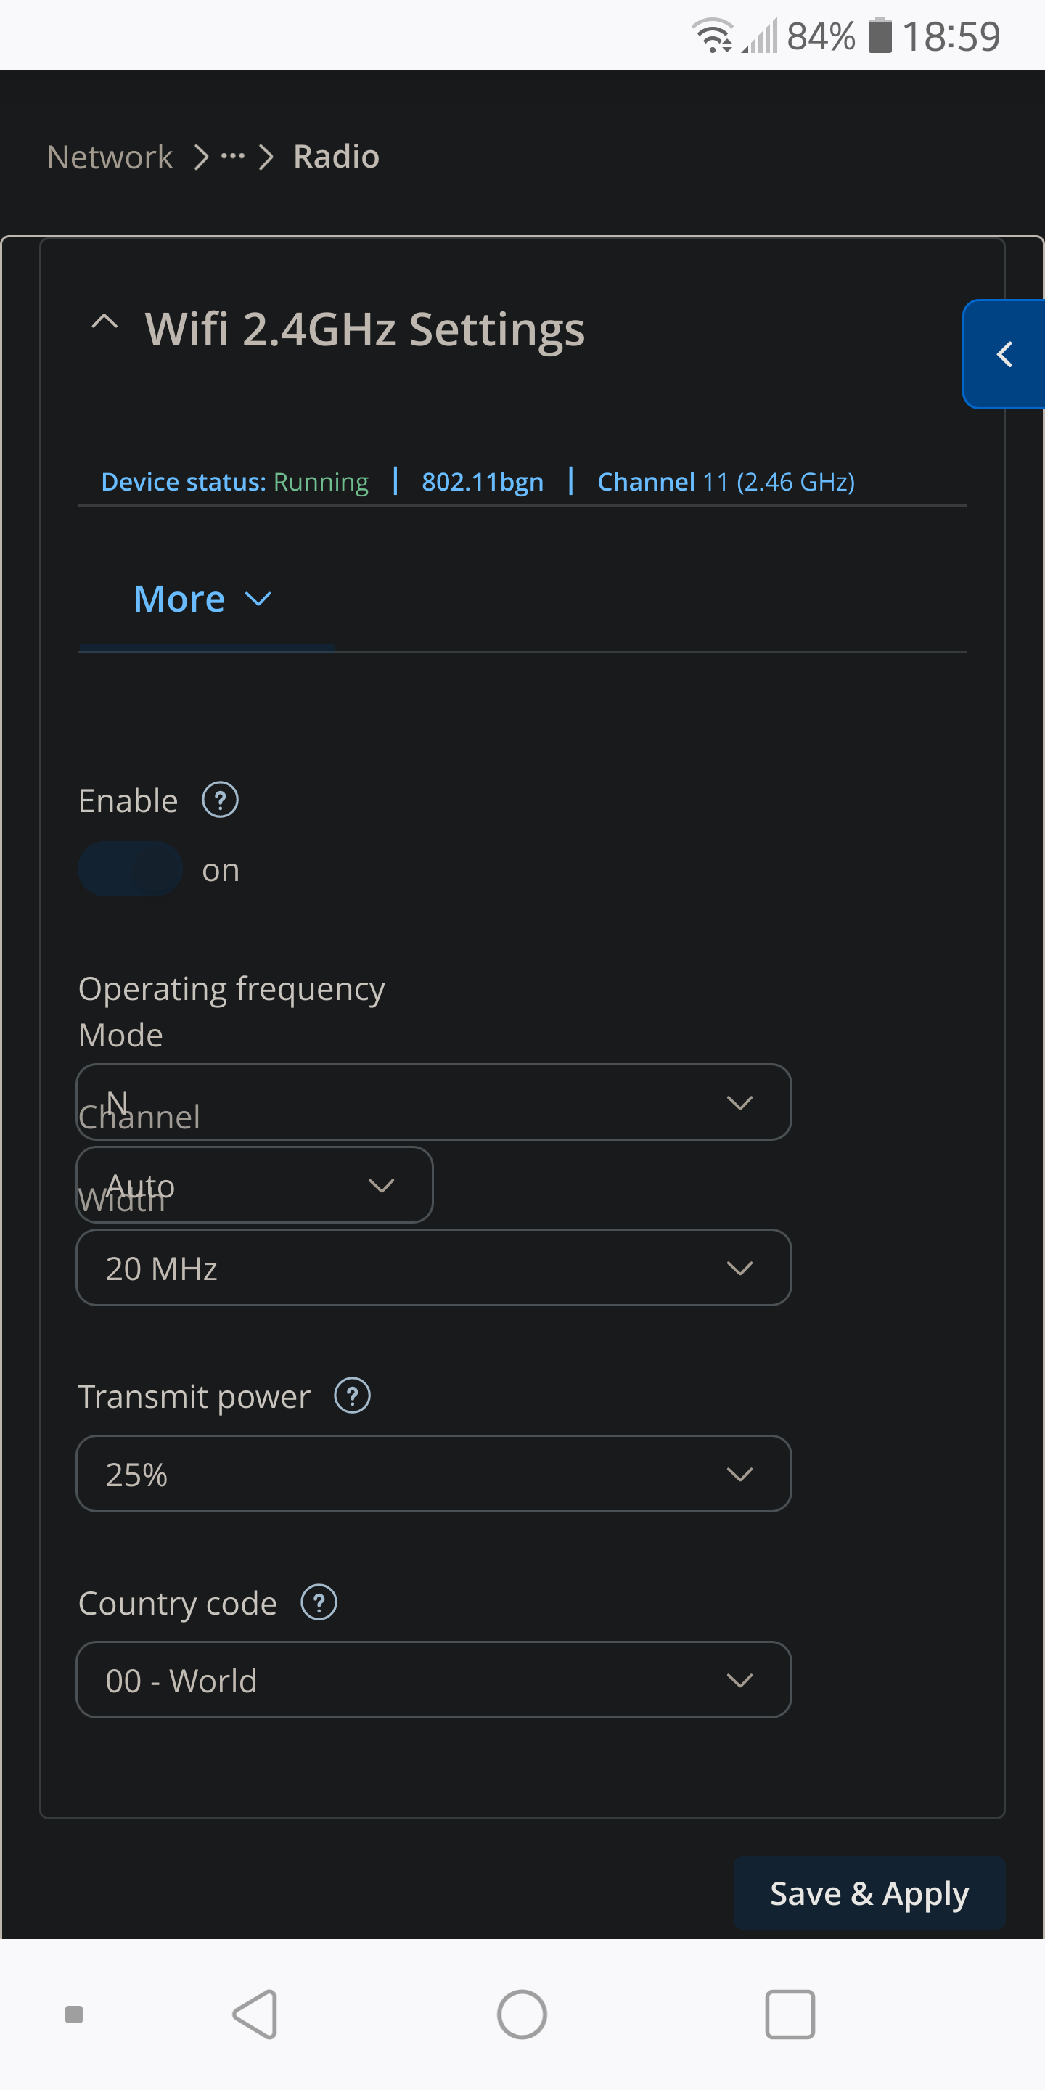The height and width of the screenshot is (2090, 1045).
Task: Tap the Android back navigation button
Action: click(255, 2014)
